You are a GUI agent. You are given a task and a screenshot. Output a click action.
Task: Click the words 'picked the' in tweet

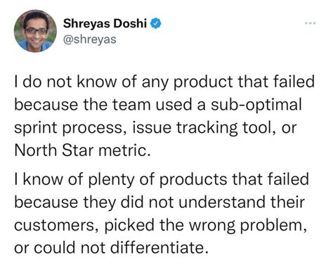(x=145, y=225)
